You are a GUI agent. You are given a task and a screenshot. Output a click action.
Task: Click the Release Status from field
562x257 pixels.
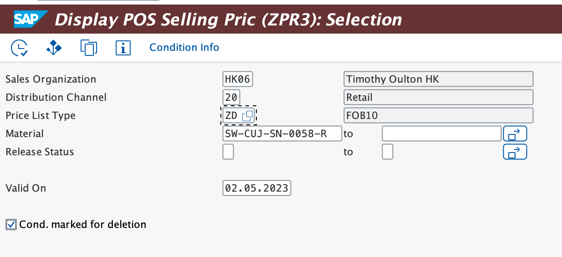pyautogui.click(x=228, y=152)
